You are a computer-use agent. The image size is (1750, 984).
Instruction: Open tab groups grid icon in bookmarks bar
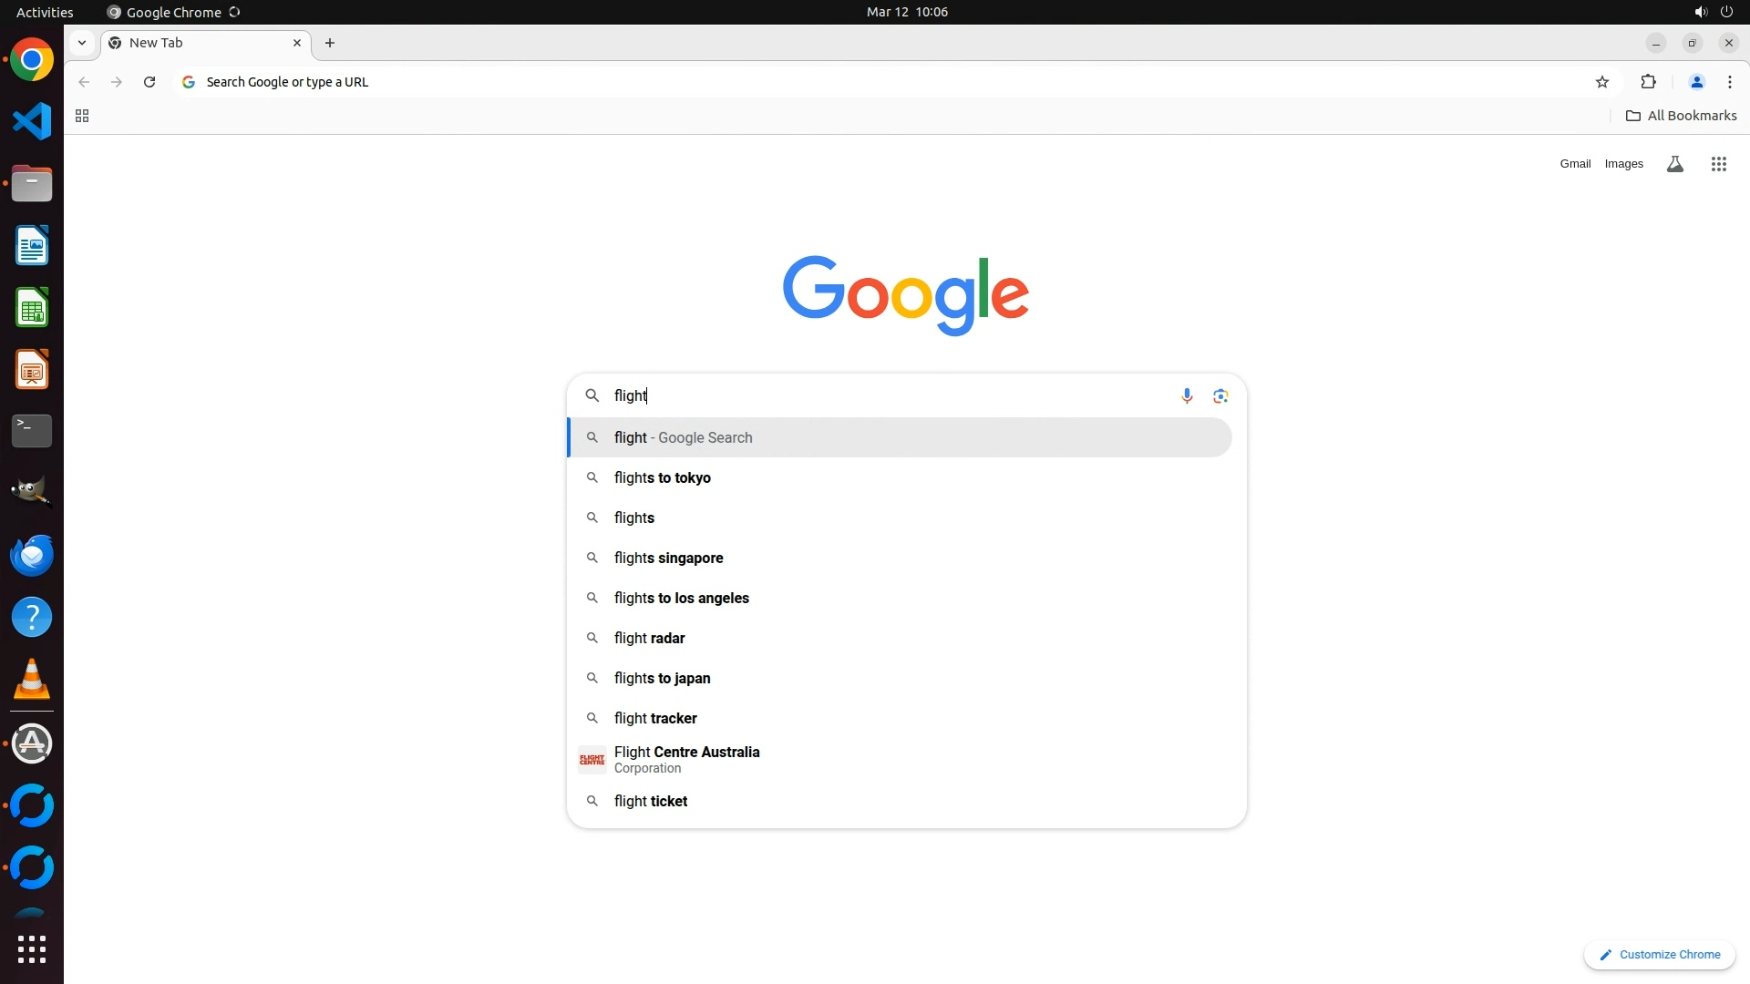pyautogui.click(x=82, y=116)
